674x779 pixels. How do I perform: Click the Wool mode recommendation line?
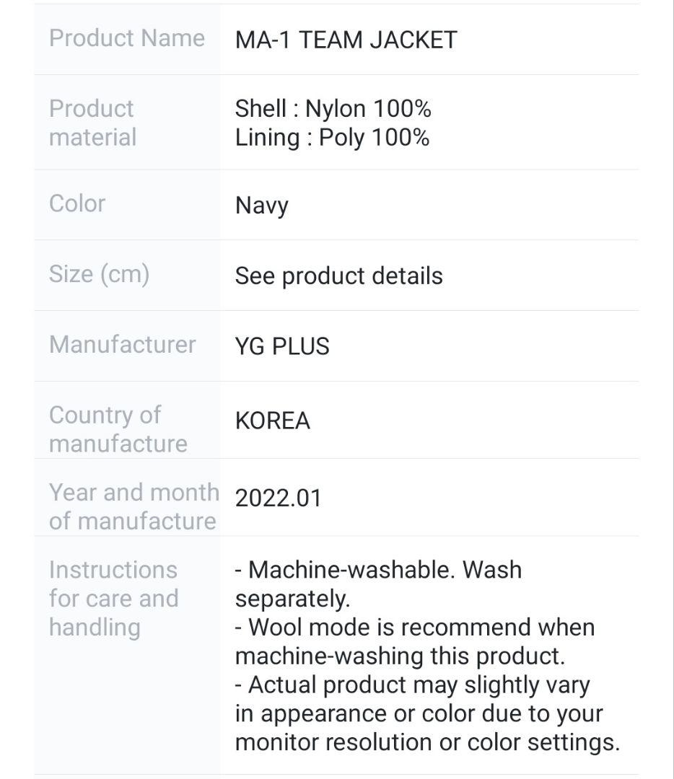point(414,628)
